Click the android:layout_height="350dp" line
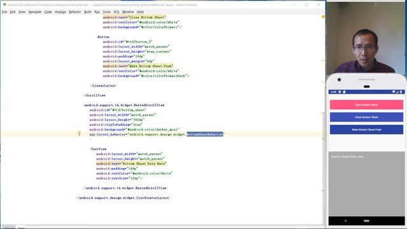The image size is (407, 229). click(x=117, y=120)
